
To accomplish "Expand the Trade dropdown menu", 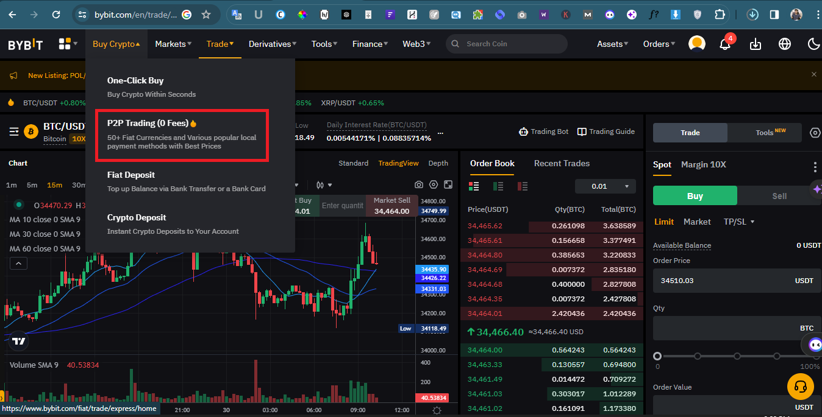I will pyautogui.click(x=220, y=44).
